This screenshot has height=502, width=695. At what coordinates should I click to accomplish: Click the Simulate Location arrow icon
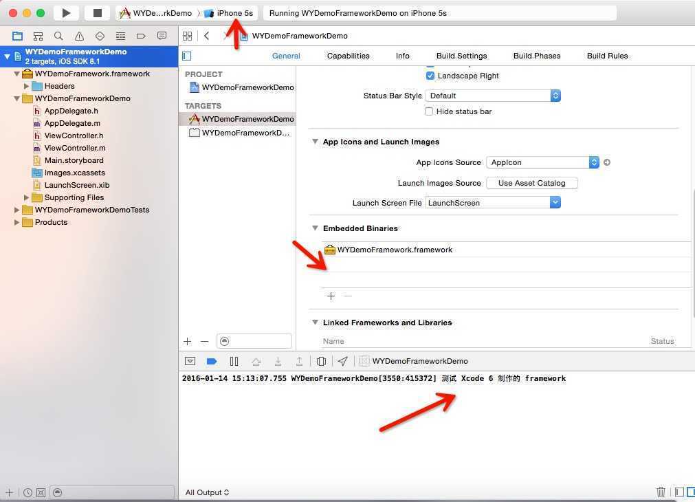pos(342,361)
